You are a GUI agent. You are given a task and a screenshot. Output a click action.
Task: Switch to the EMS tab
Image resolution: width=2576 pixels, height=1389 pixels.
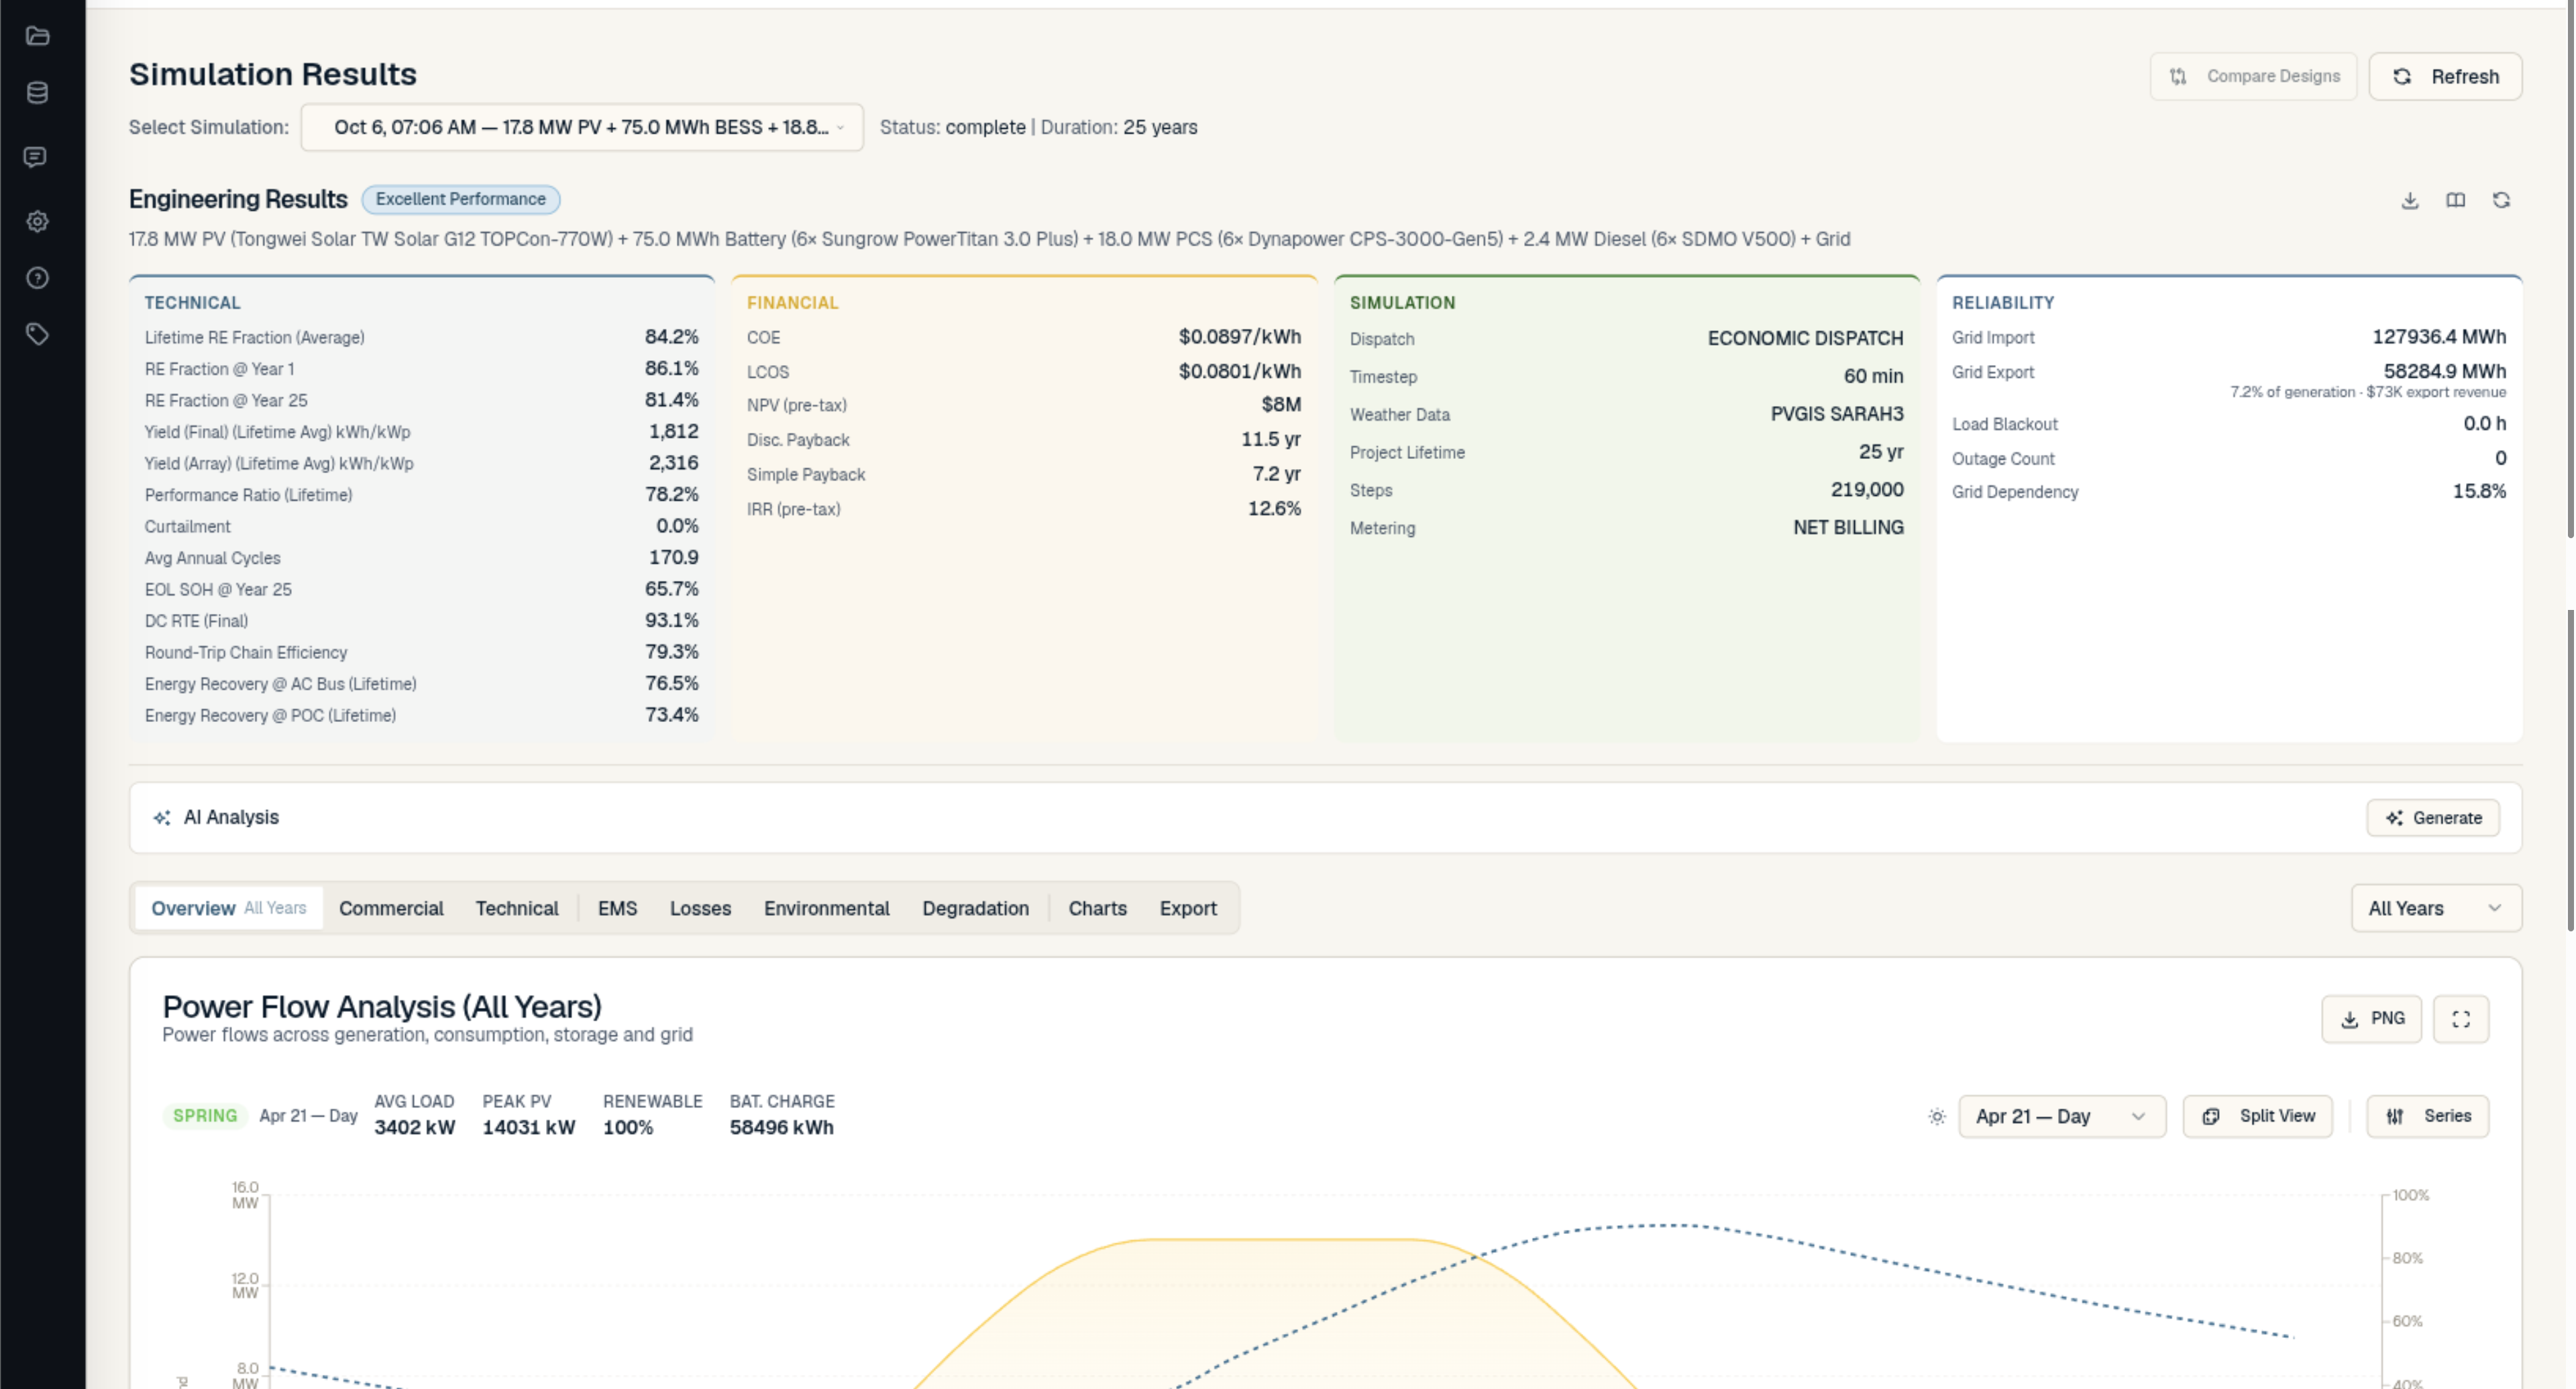coord(617,908)
